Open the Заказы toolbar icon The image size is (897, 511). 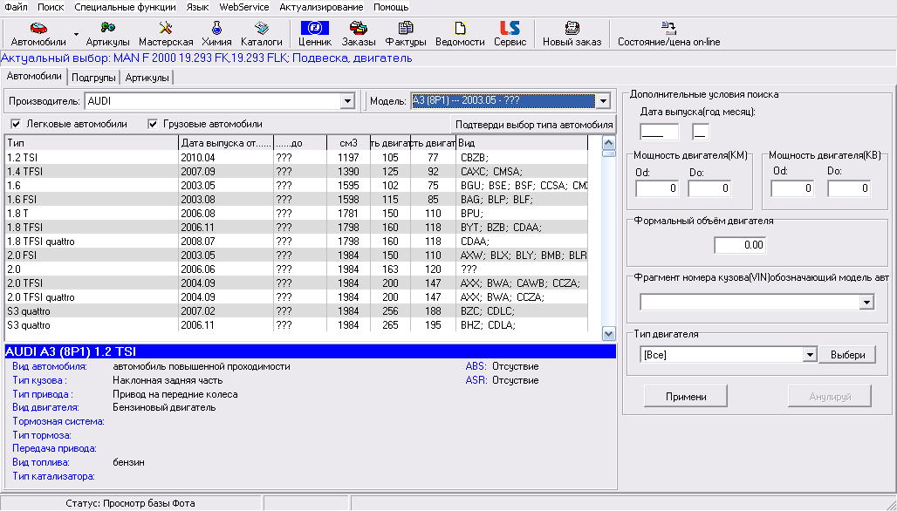click(359, 34)
